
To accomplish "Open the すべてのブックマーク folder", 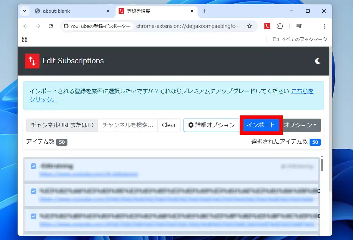I will 300,39.
